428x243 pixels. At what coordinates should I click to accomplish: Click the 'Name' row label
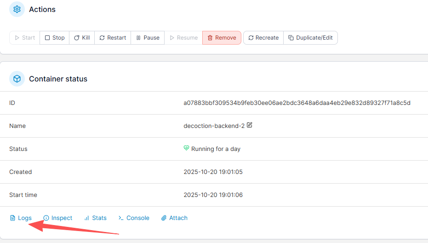point(17,126)
